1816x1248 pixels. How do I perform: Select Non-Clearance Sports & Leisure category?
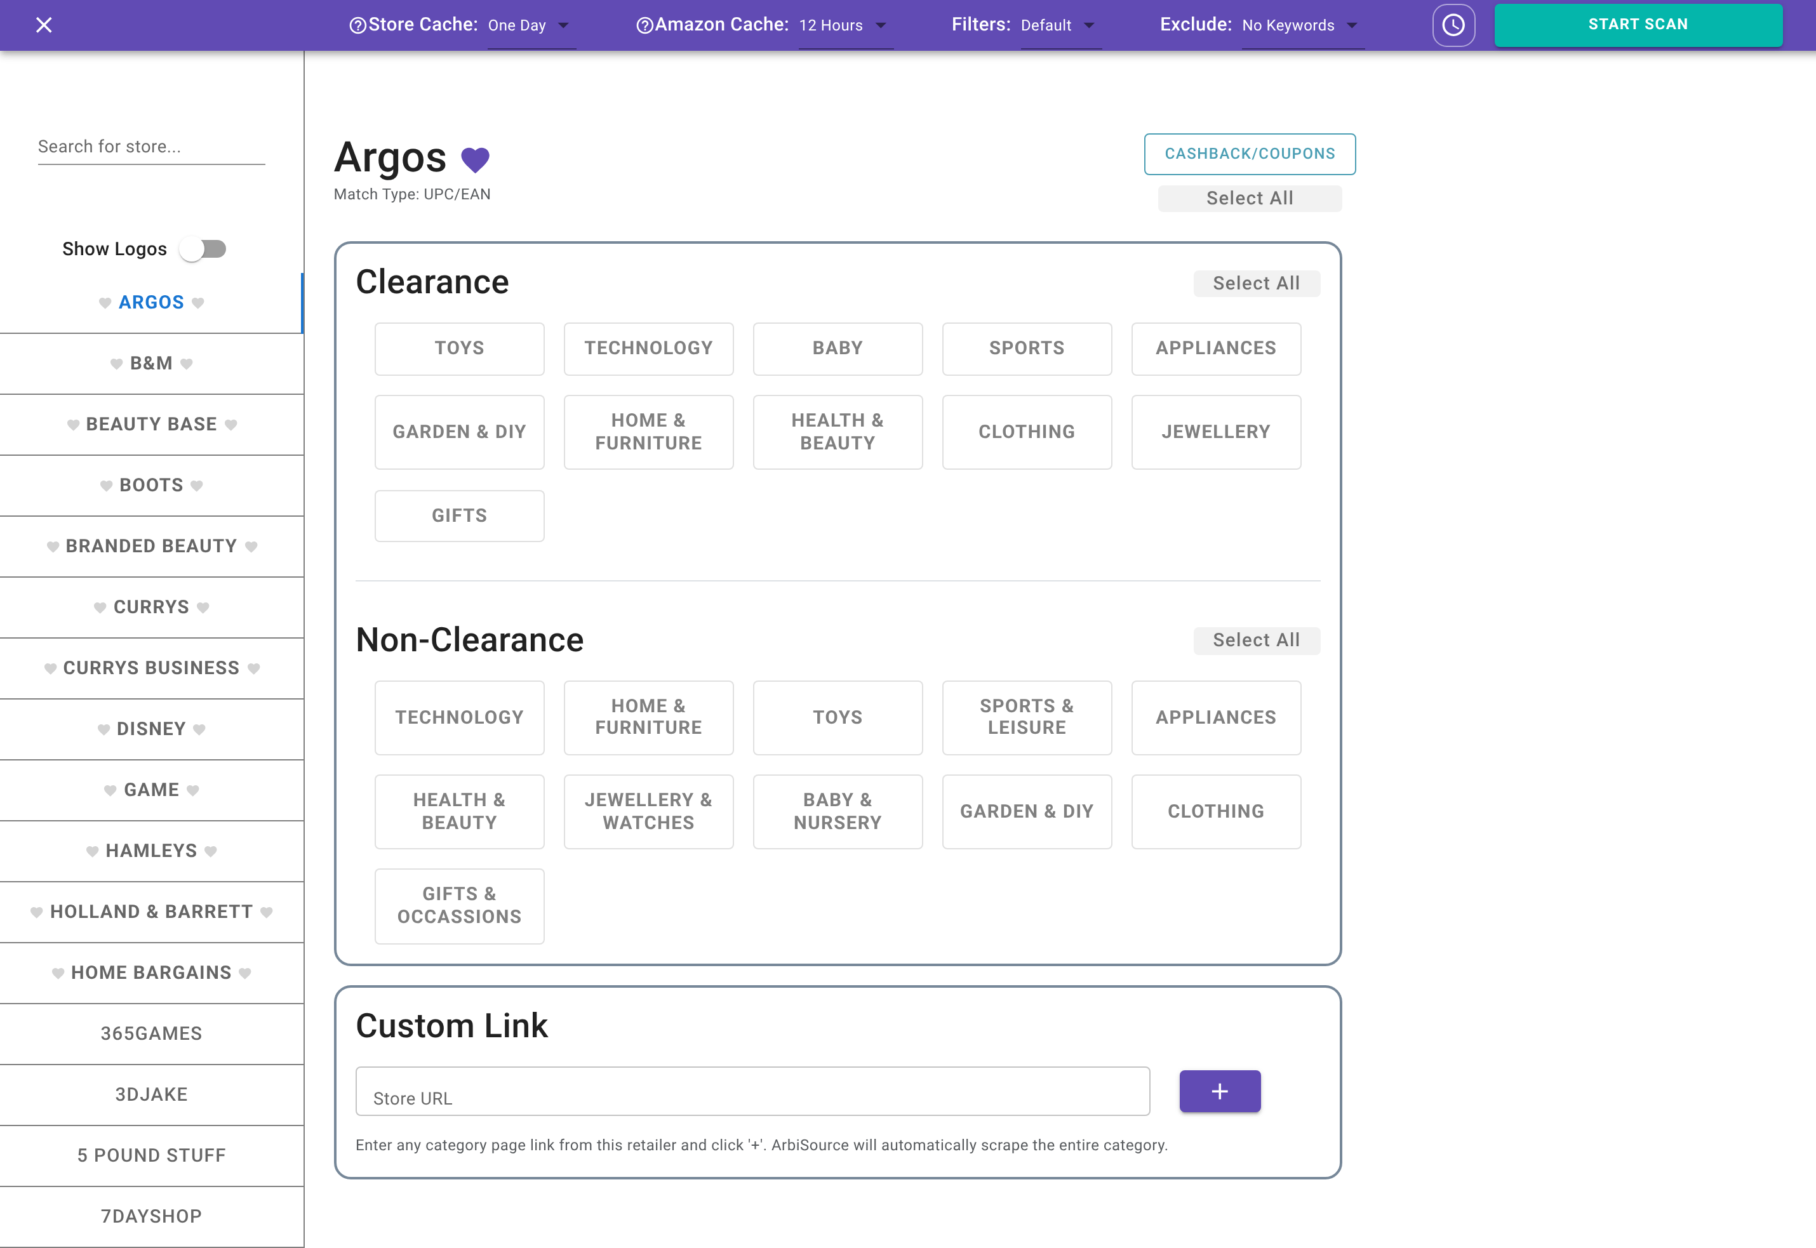click(1027, 718)
